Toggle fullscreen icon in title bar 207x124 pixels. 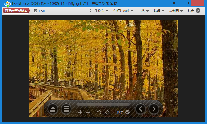[x=174, y=3]
